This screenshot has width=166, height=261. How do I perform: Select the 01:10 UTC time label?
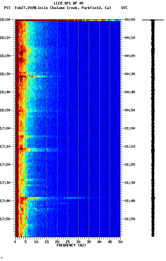click(130, 147)
